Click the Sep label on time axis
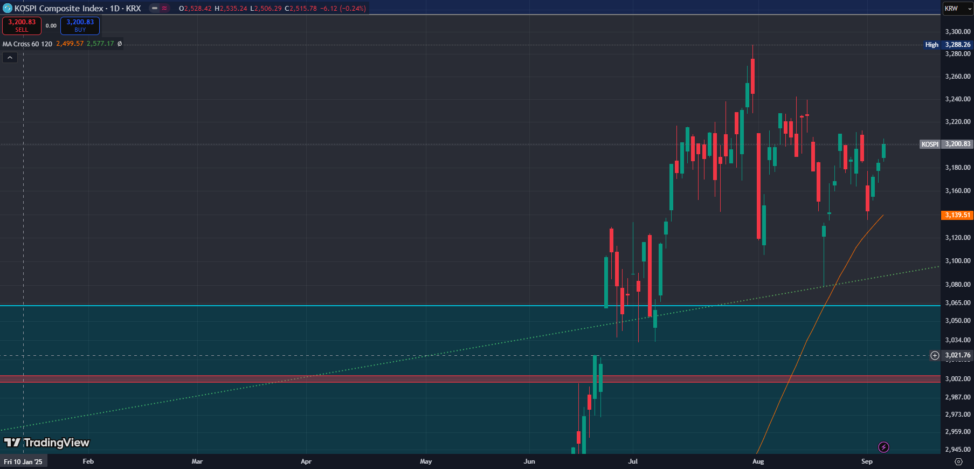974x469 pixels. click(867, 461)
